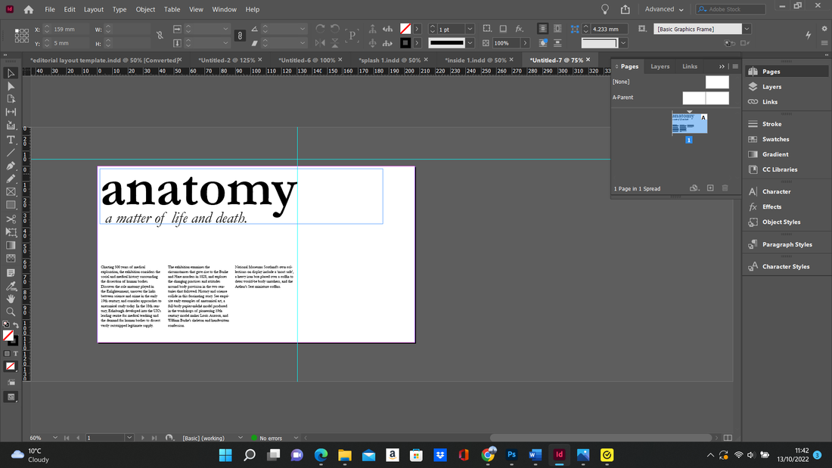The height and width of the screenshot is (468, 832).
Task: Toggle constrain proportions for width and height
Action: [x=160, y=36]
